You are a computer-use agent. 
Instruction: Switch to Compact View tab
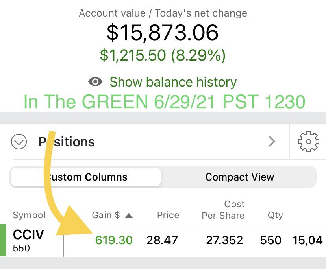coord(239,177)
